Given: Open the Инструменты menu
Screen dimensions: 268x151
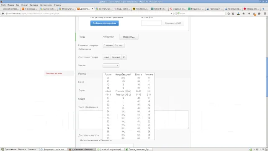Looking at the screenshot, I should coord(46,5).
